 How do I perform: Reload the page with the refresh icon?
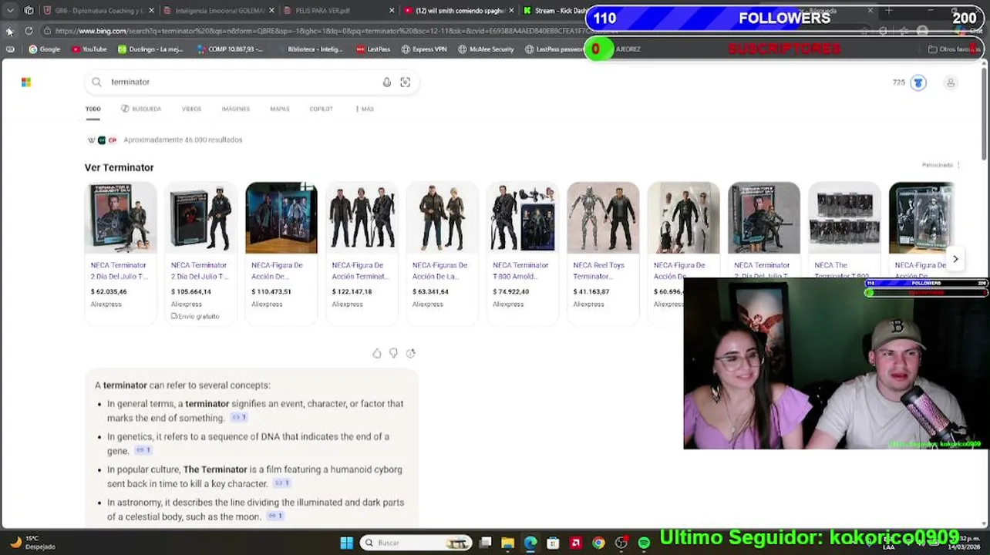29,31
